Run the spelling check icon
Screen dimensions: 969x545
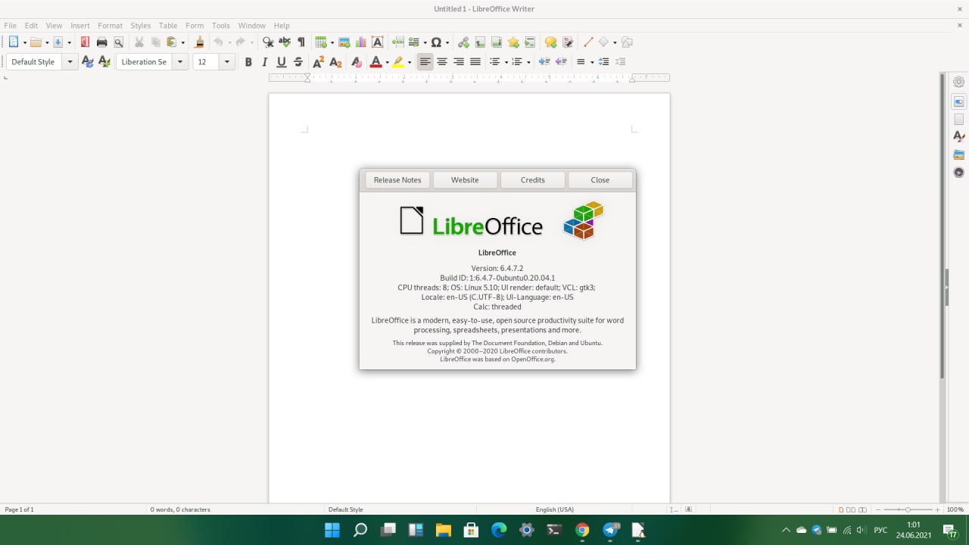[285, 42]
